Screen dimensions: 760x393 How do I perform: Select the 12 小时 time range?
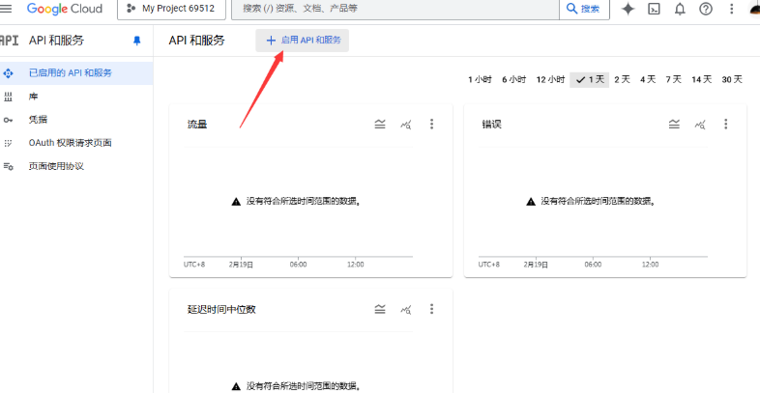click(x=550, y=80)
